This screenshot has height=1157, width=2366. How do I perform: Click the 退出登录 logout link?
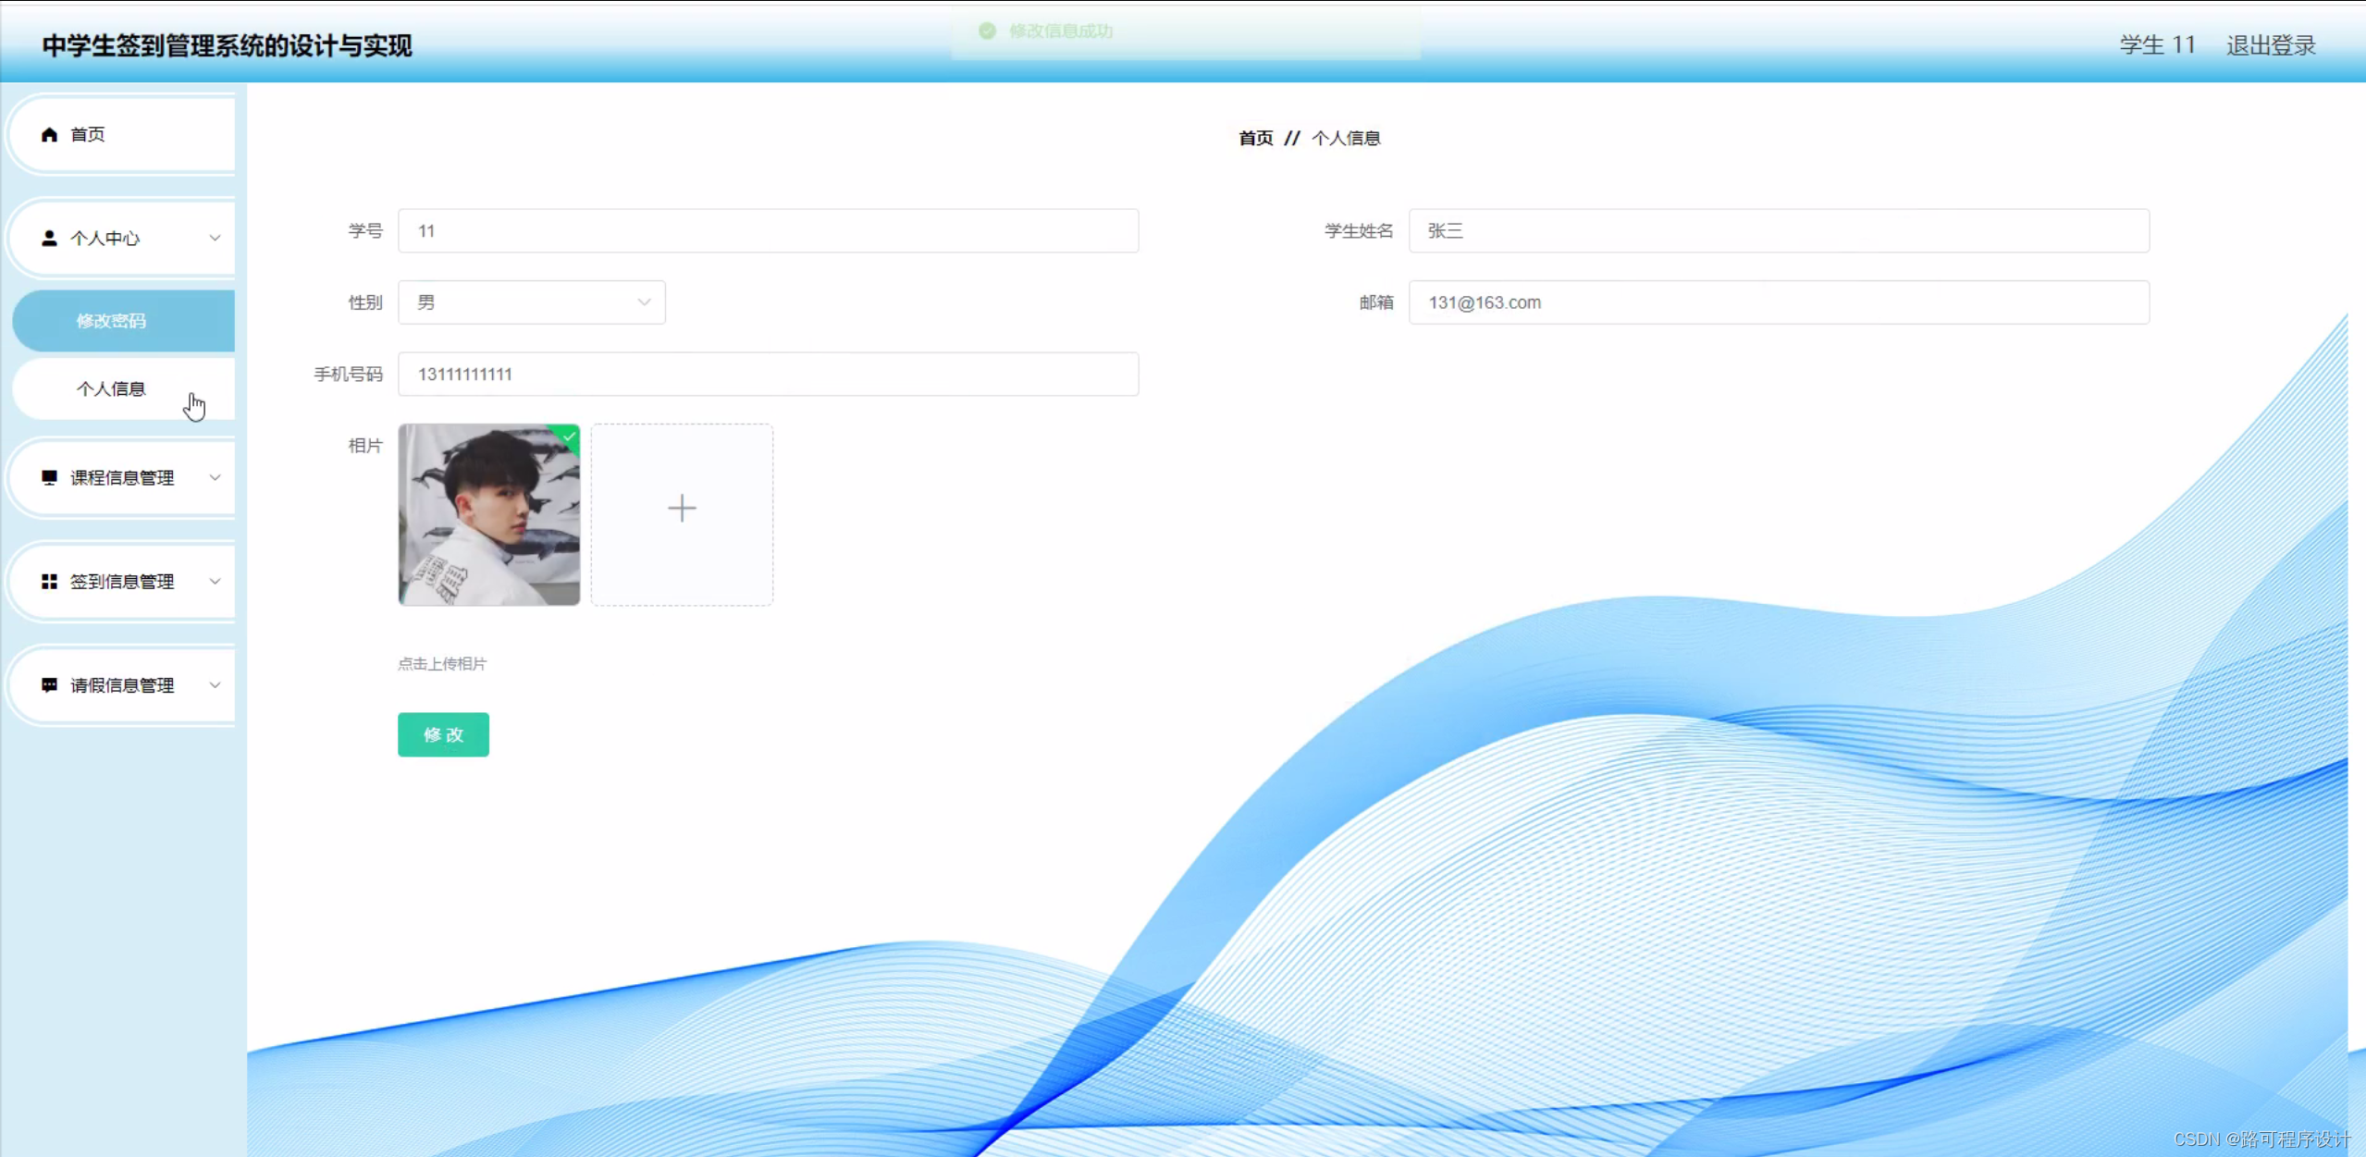(2270, 45)
